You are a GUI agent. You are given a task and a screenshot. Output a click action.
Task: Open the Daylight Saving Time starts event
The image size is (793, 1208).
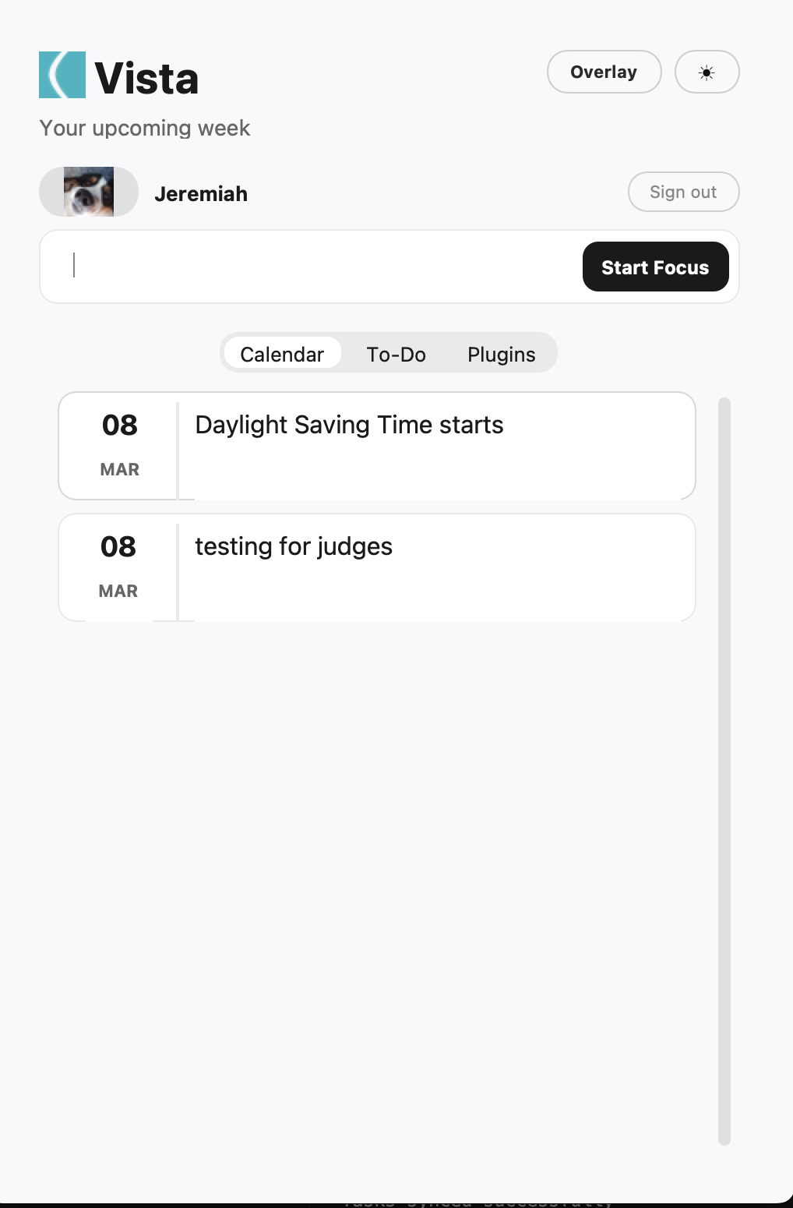377,446
